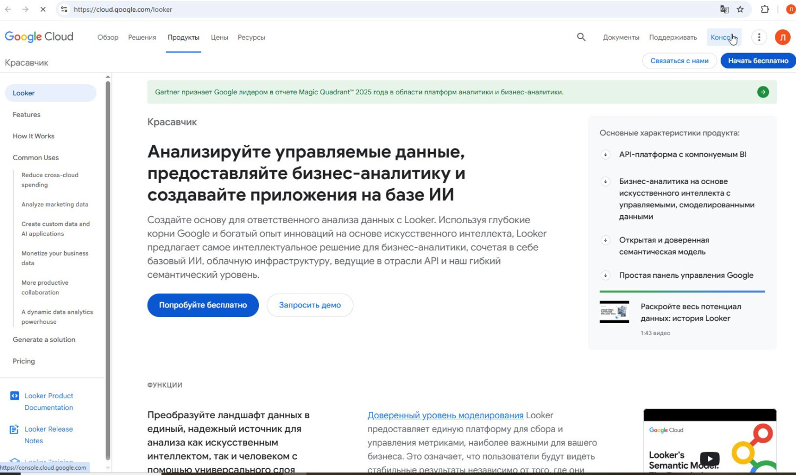Select Pricing in the left sidebar

point(24,361)
